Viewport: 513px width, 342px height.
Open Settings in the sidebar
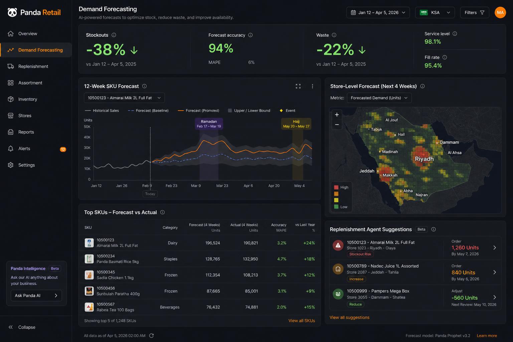point(36,165)
